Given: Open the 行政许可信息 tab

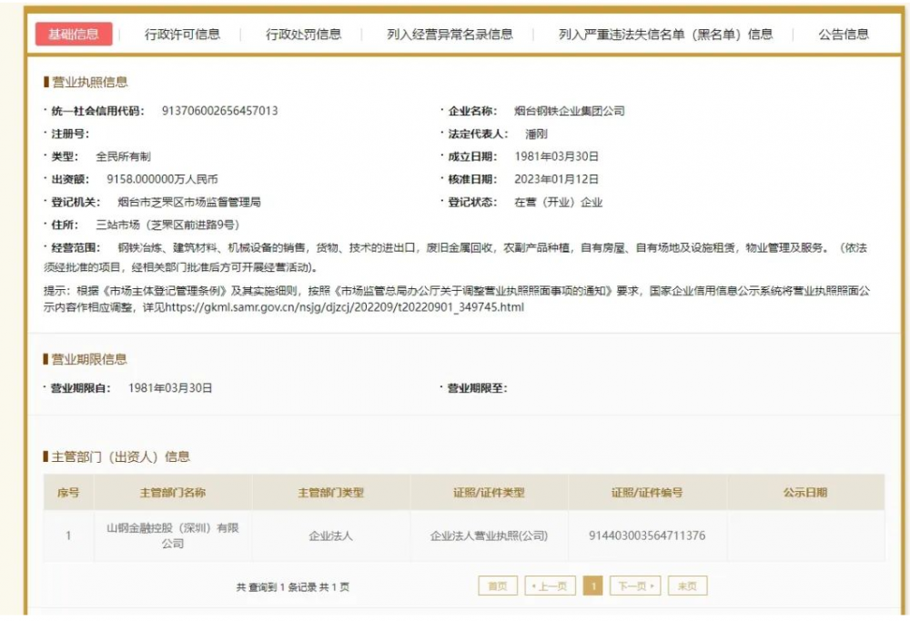Looking at the screenshot, I should coord(182,35).
